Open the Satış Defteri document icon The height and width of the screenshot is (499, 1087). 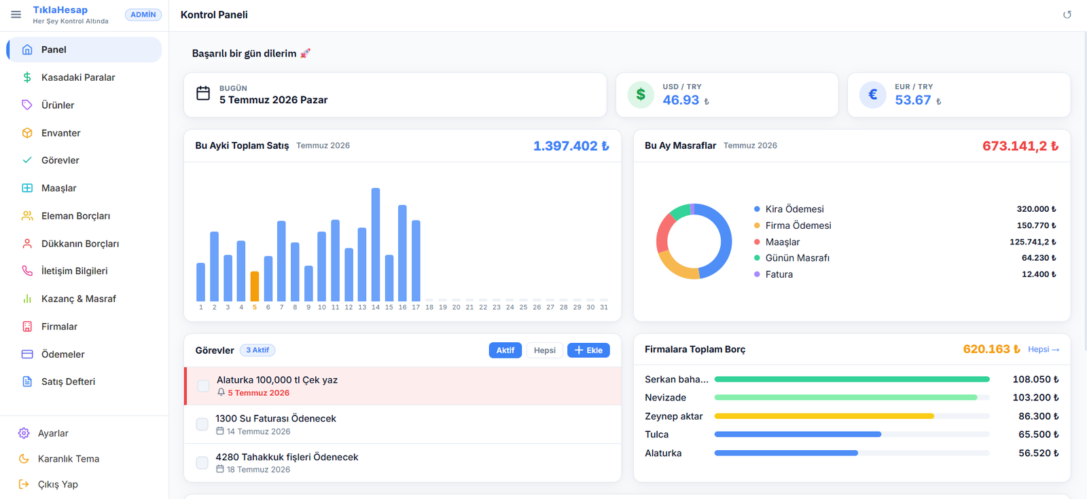(x=27, y=382)
